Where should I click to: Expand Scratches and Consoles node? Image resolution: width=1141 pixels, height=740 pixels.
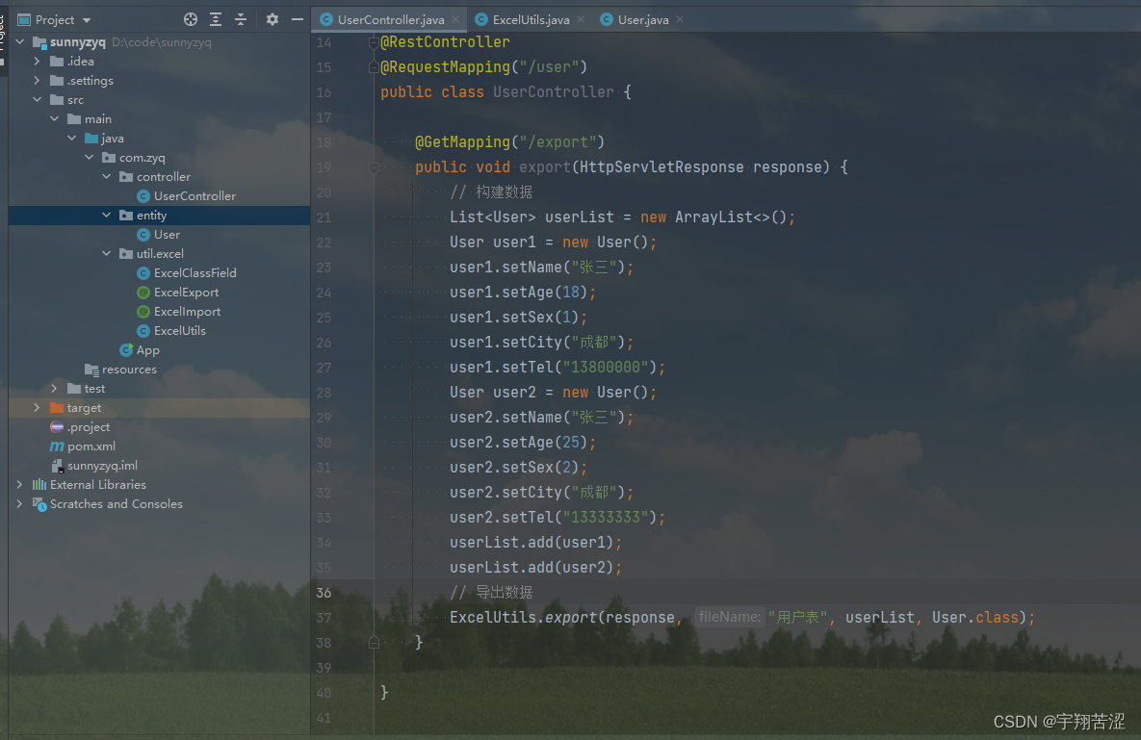19,503
